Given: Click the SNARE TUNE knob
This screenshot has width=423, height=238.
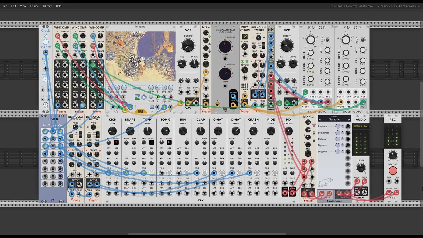Looking at the screenshot, I should tap(130, 131).
